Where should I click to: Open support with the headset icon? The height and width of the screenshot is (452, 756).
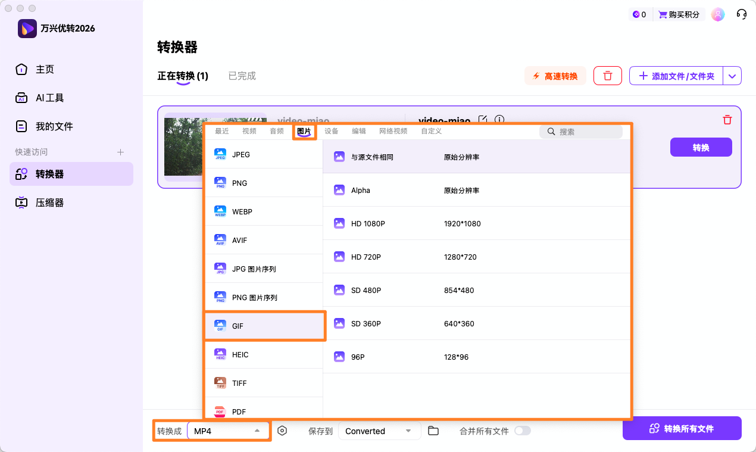741,14
